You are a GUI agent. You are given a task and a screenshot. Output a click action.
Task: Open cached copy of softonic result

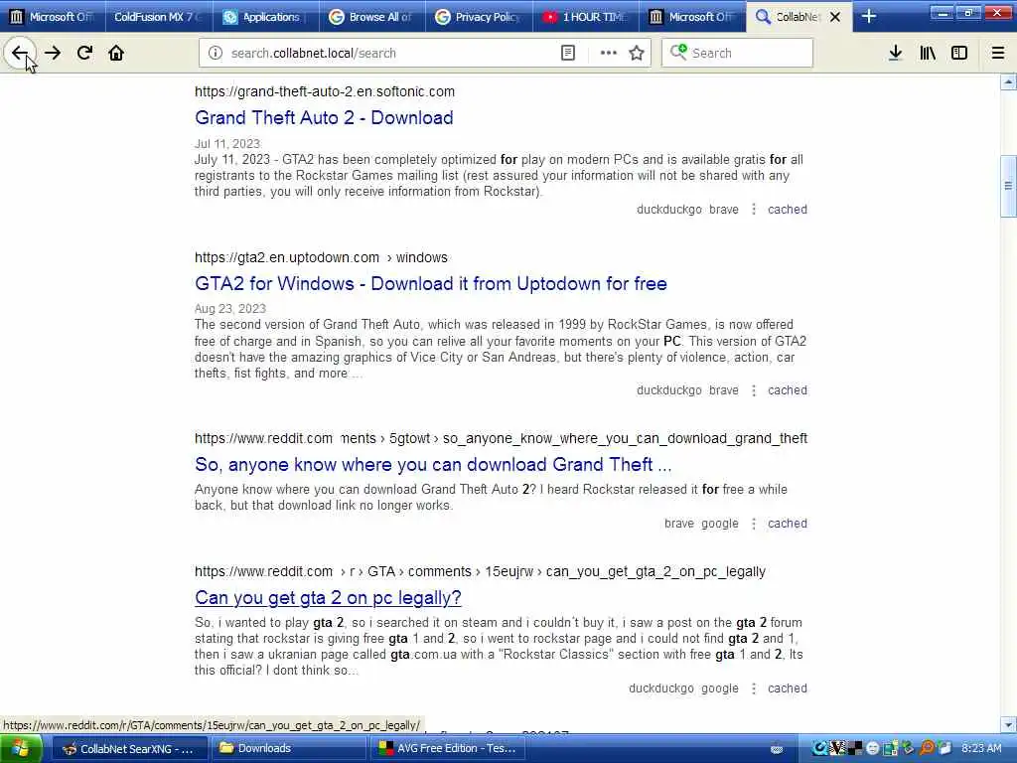tap(788, 210)
